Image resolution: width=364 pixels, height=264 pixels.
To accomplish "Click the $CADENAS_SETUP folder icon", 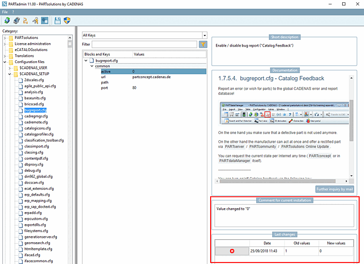I will 16,74.
